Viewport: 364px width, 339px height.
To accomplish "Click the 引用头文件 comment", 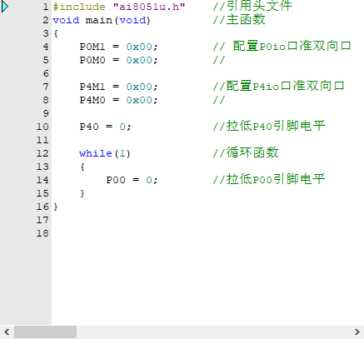I will pyautogui.click(x=252, y=6).
